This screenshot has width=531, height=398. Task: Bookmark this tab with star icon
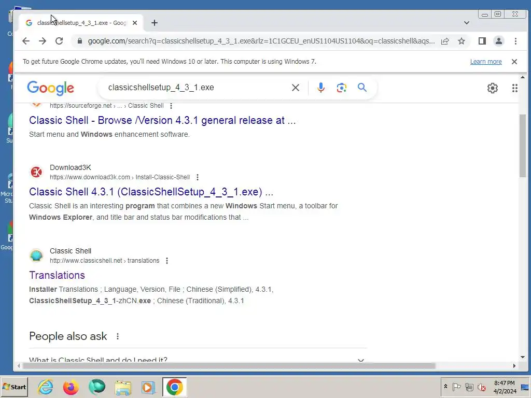click(461, 41)
